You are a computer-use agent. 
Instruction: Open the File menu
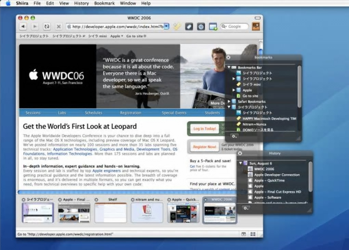(37, 3)
